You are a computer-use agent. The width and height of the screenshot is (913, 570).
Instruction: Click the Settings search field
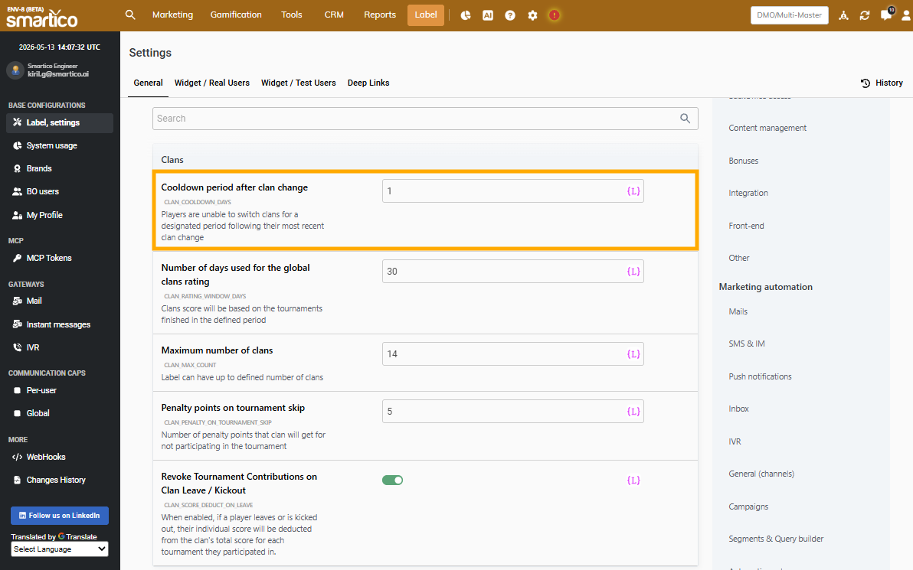coord(425,119)
